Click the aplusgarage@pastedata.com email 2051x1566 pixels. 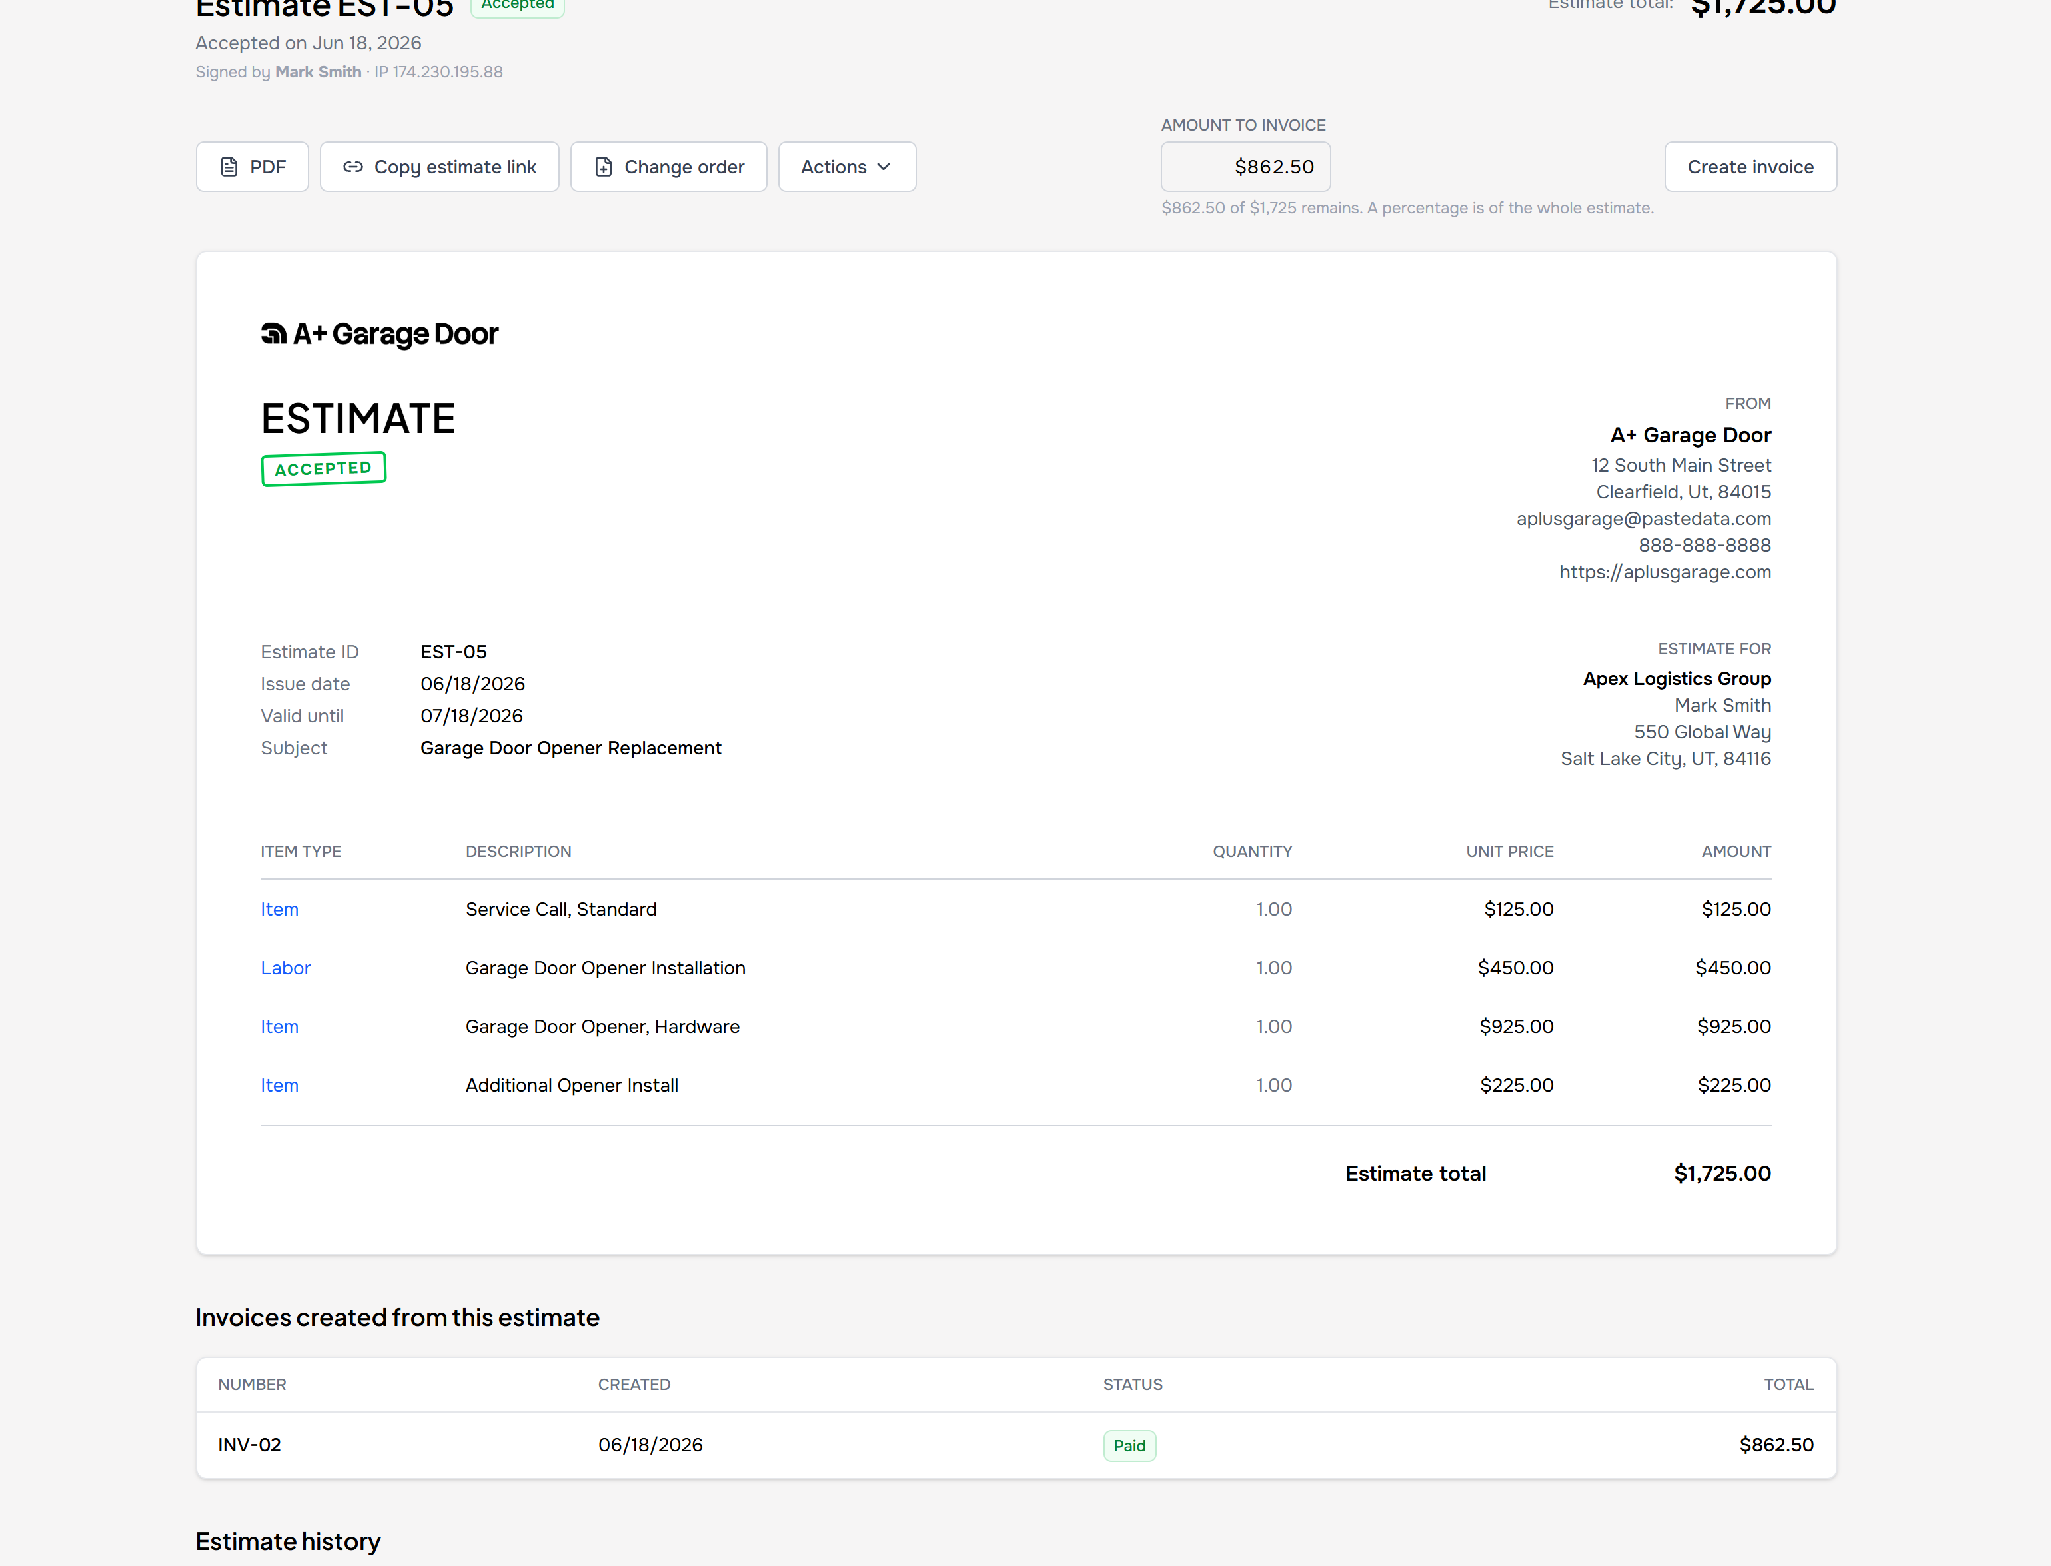coord(1643,518)
